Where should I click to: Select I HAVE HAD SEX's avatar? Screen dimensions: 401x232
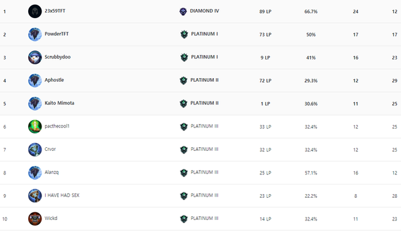tap(35, 196)
